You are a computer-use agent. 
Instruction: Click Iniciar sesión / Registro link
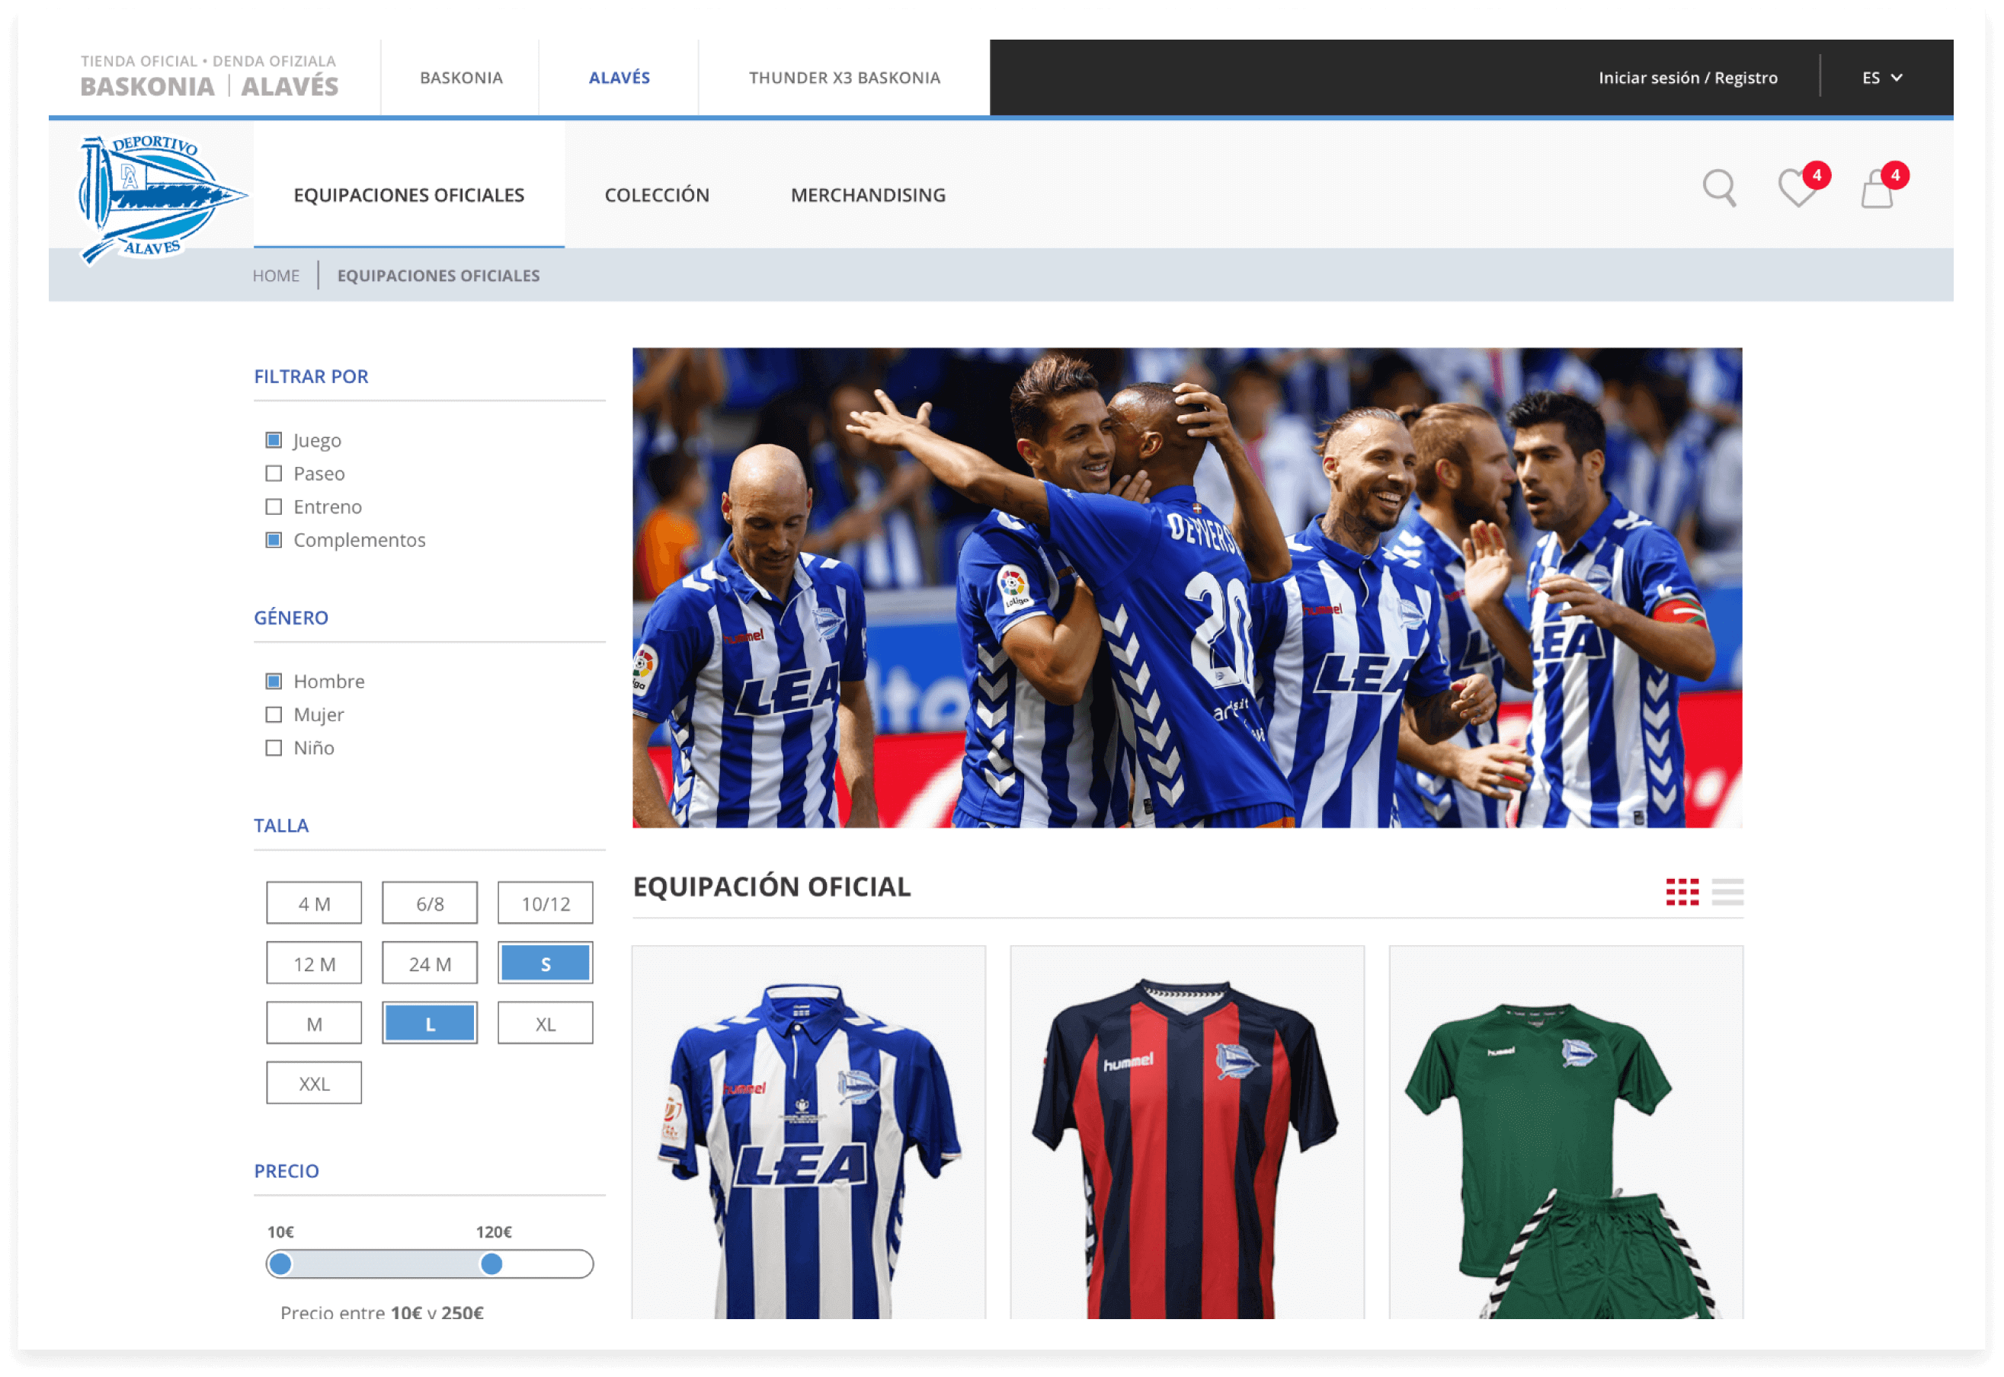[x=1687, y=78]
